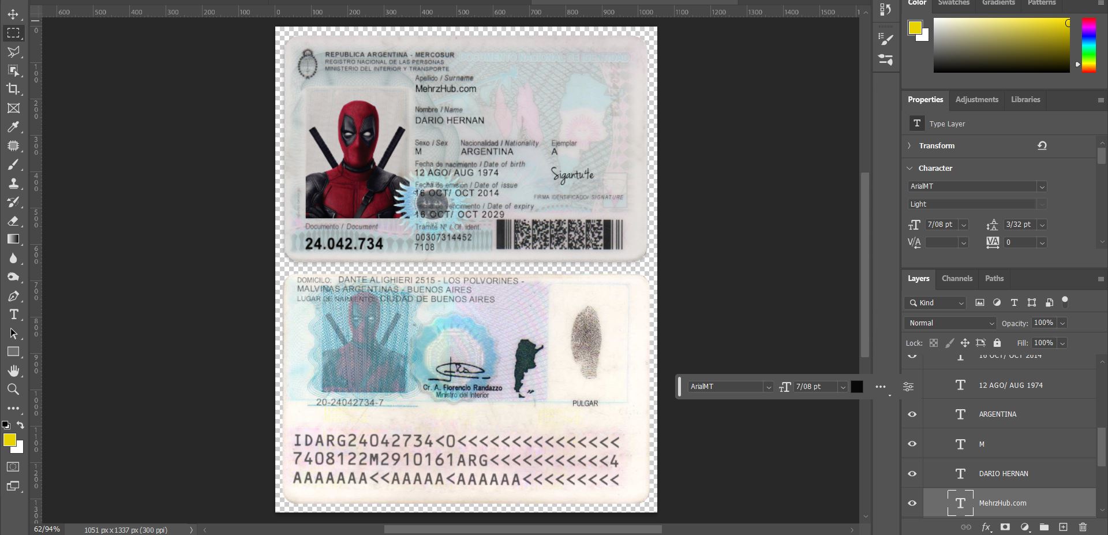Select the Spot Healing Brush tool
This screenshot has width=1108, height=535.
click(x=13, y=145)
